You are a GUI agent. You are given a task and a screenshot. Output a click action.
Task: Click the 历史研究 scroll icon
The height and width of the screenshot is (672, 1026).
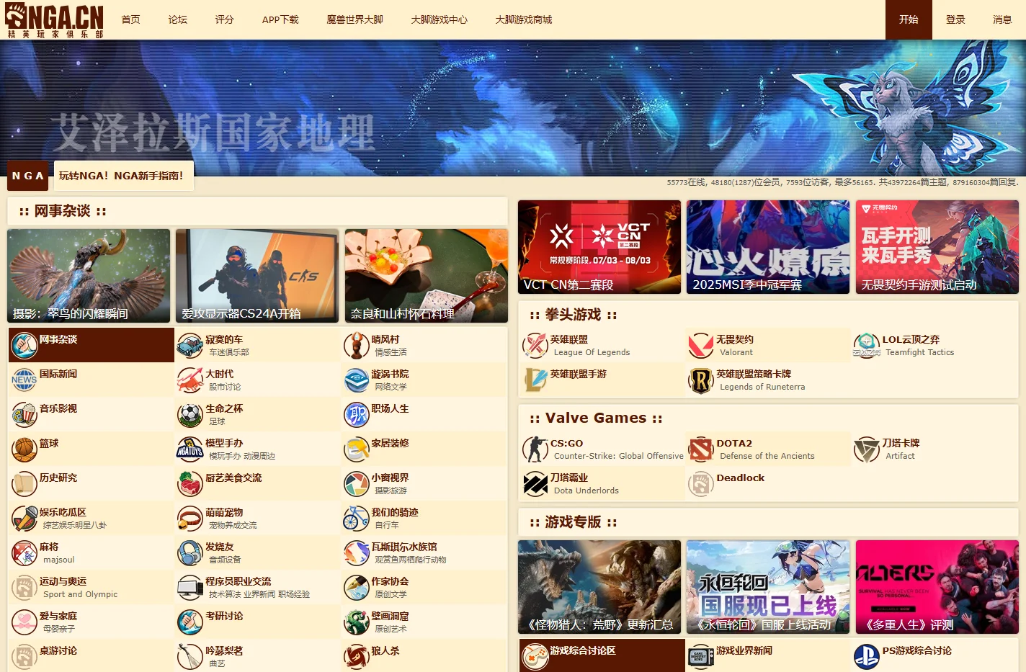pos(24,483)
